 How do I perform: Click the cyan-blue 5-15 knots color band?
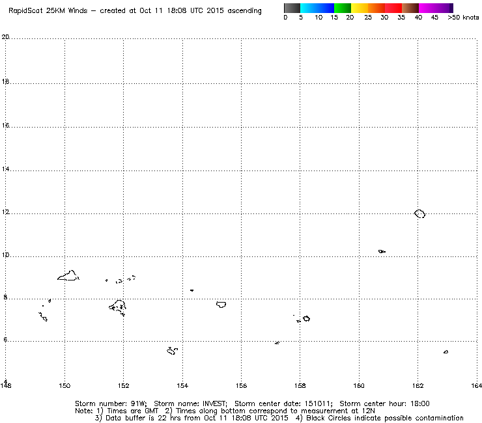coord(317,8)
